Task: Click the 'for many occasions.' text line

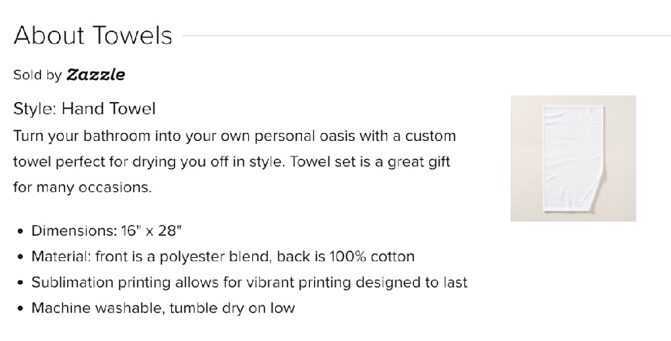Action: (x=83, y=187)
